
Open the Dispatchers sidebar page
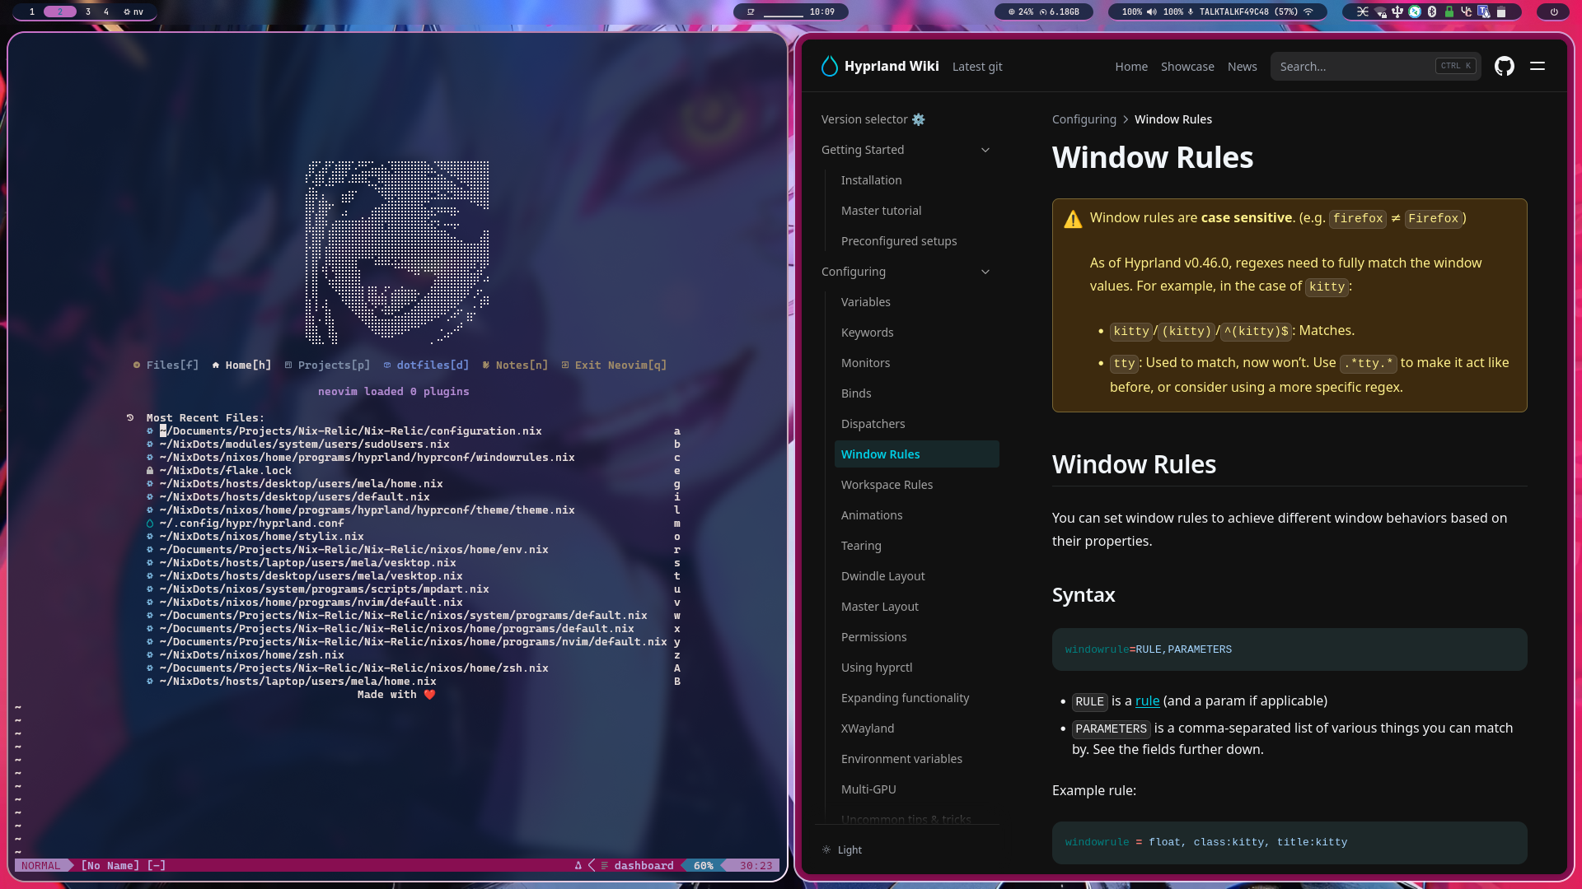click(x=873, y=424)
